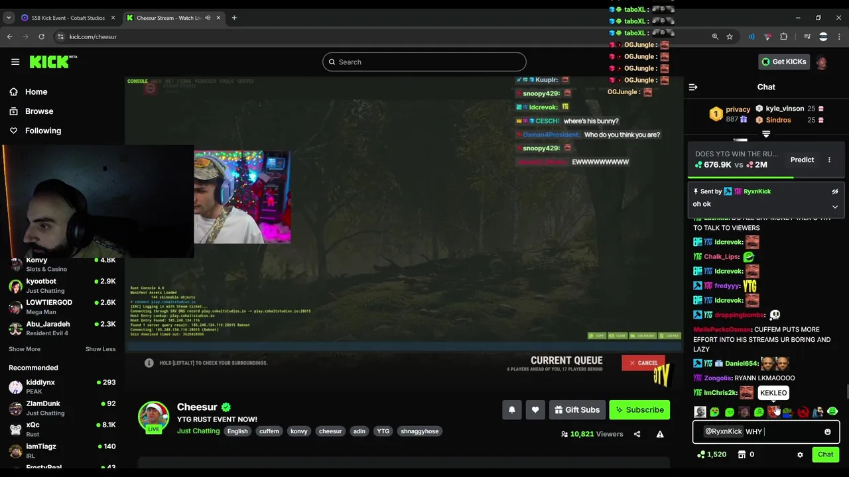Click the prediction progress bar
Image resolution: width=849 pixels, height=477 pixels.
[x=766, y=177]
